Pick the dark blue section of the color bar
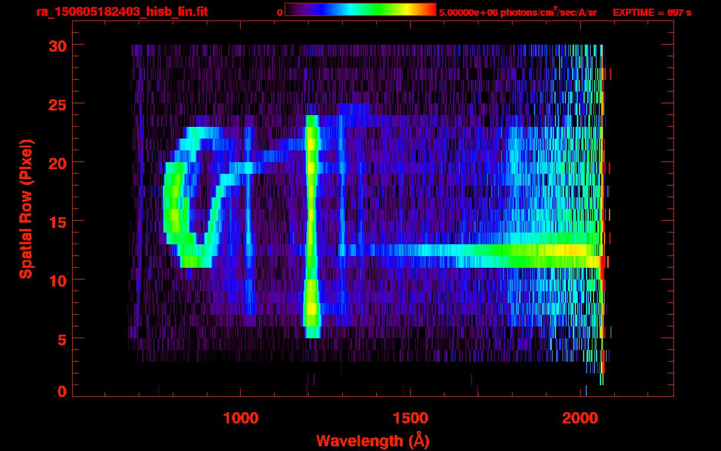The image size is (721, 451). point(311,10)
